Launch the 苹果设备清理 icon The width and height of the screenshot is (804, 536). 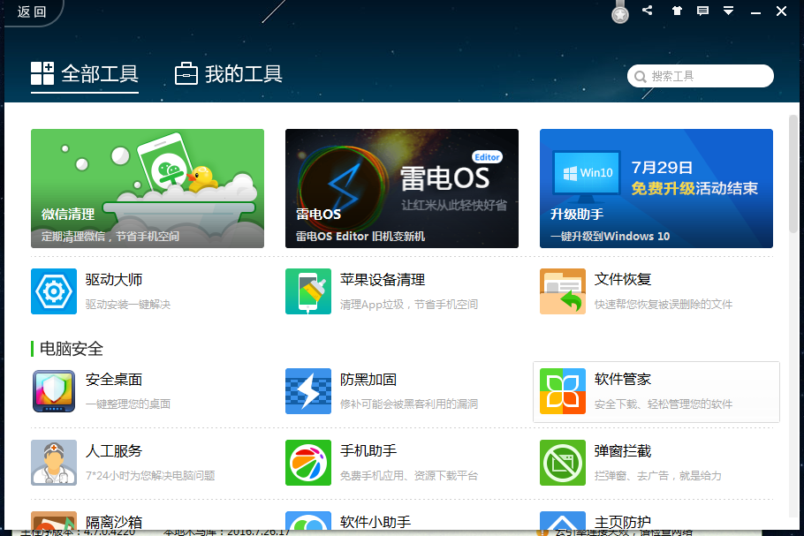click(x=308, y=291)
